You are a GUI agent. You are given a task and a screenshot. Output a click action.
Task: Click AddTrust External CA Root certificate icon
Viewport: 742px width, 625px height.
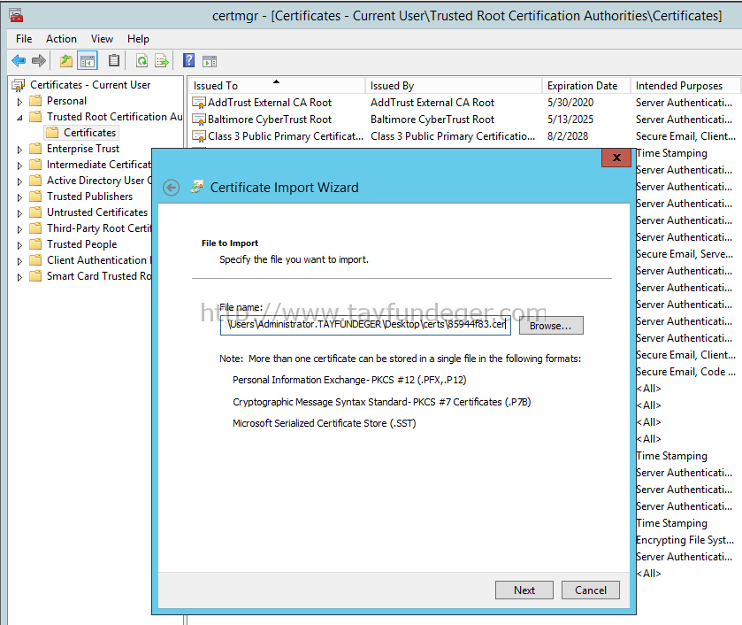click(199, 103)
